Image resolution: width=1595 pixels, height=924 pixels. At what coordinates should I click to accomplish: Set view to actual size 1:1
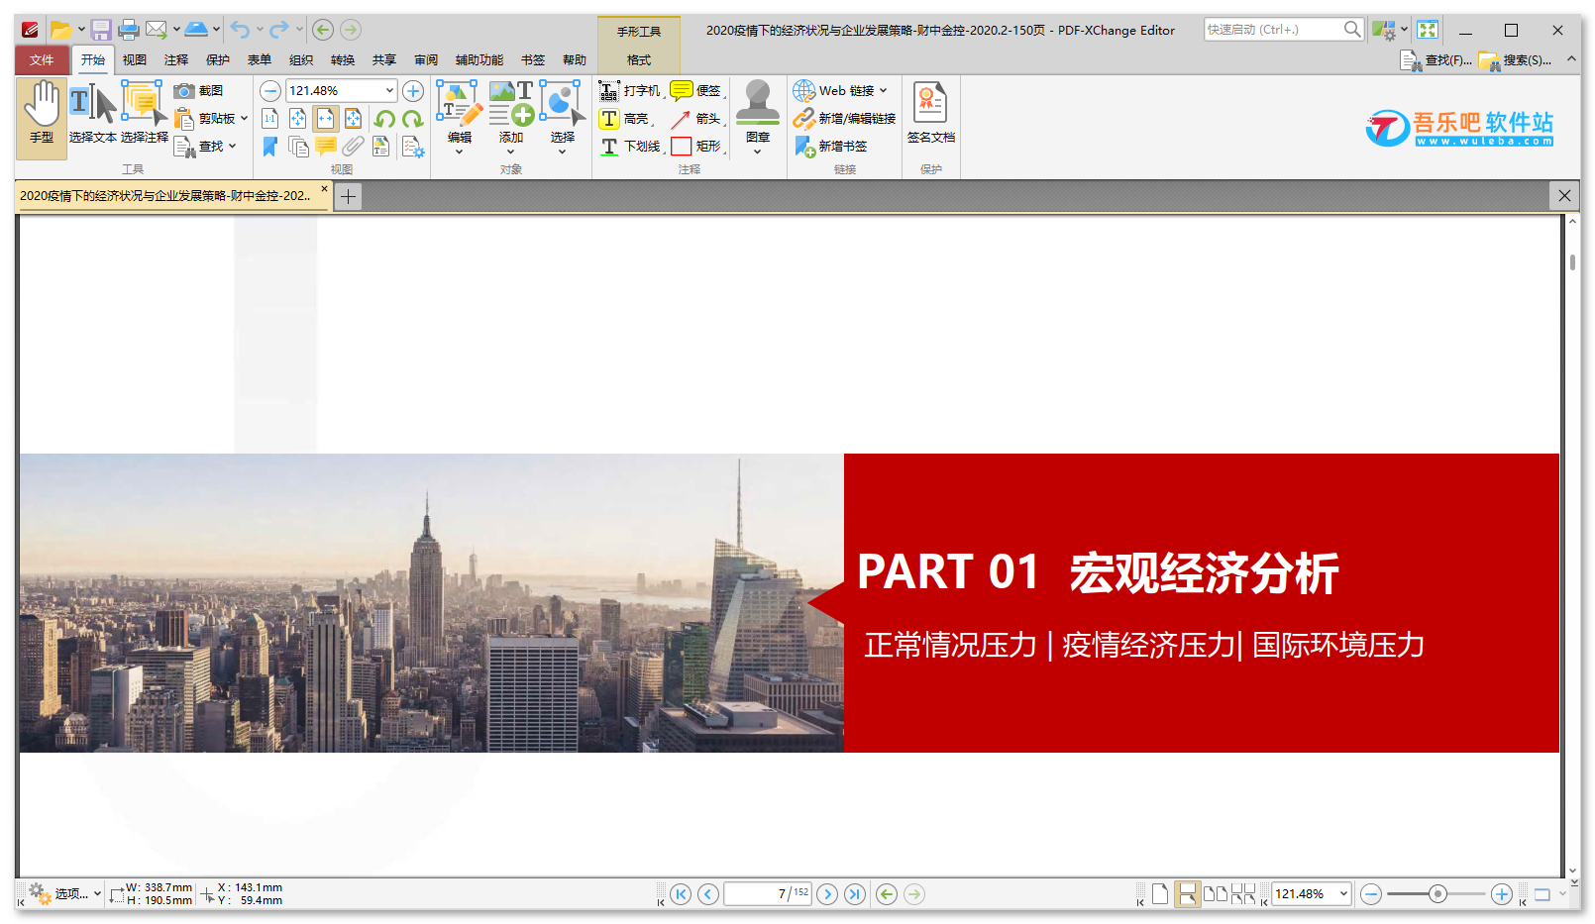click(269, 119)
